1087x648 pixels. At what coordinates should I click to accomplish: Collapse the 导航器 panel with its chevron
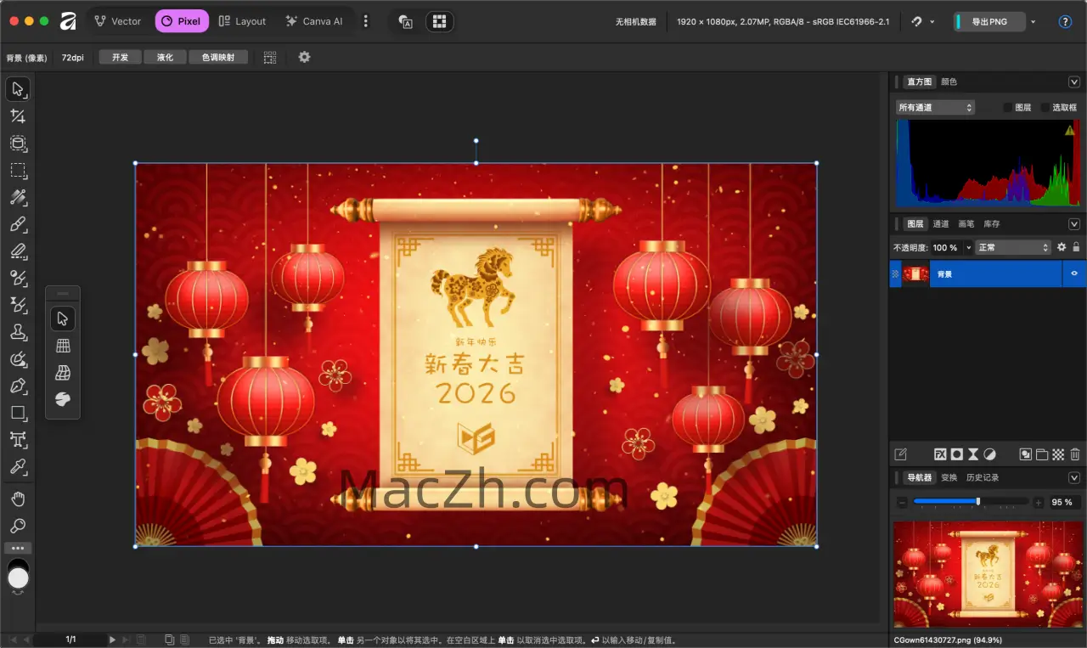click(1073, 476)
